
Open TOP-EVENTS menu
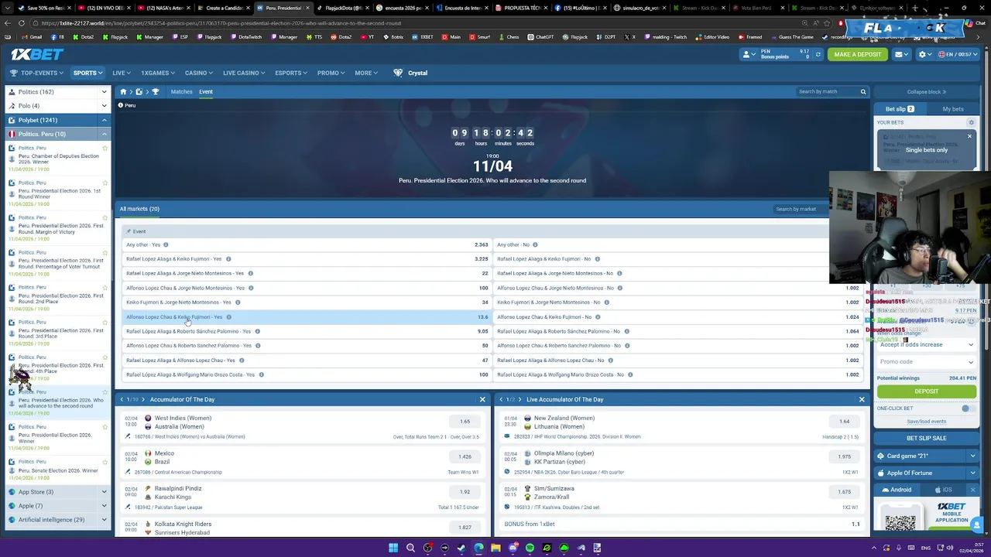point(39,73)
